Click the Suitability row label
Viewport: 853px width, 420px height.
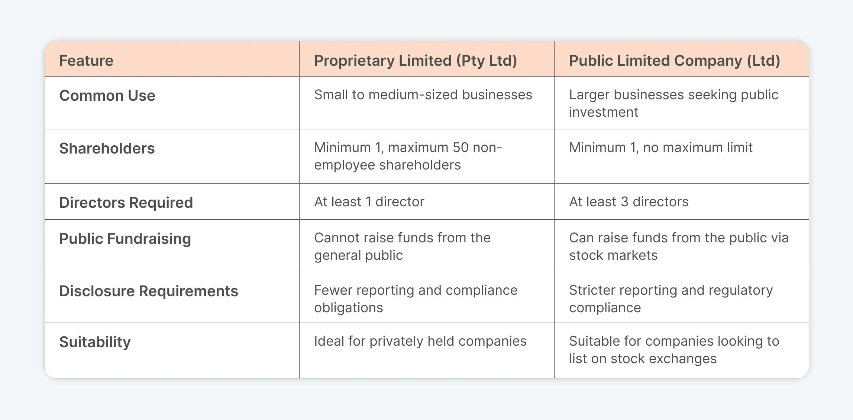pos(95,342)
